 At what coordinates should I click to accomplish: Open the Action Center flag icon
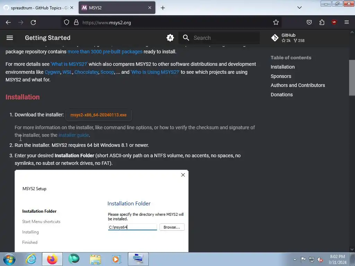303,259
